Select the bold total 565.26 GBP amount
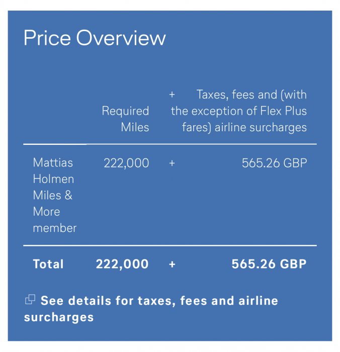 [269, 264]
